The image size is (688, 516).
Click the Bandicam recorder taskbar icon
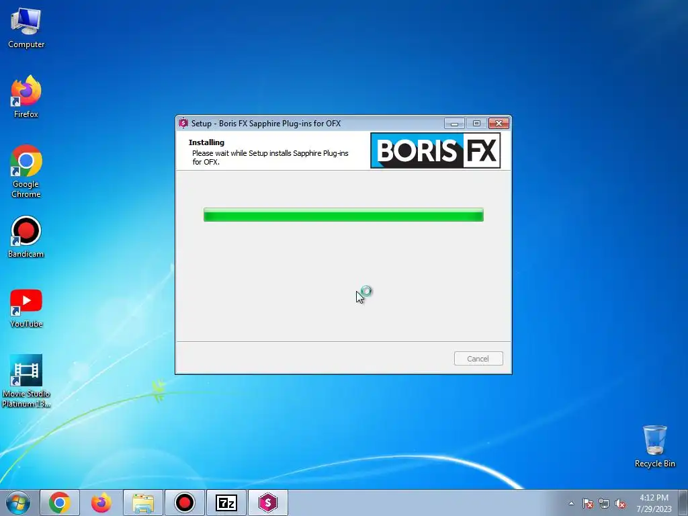pyautogui.click(x=185, y=503)
